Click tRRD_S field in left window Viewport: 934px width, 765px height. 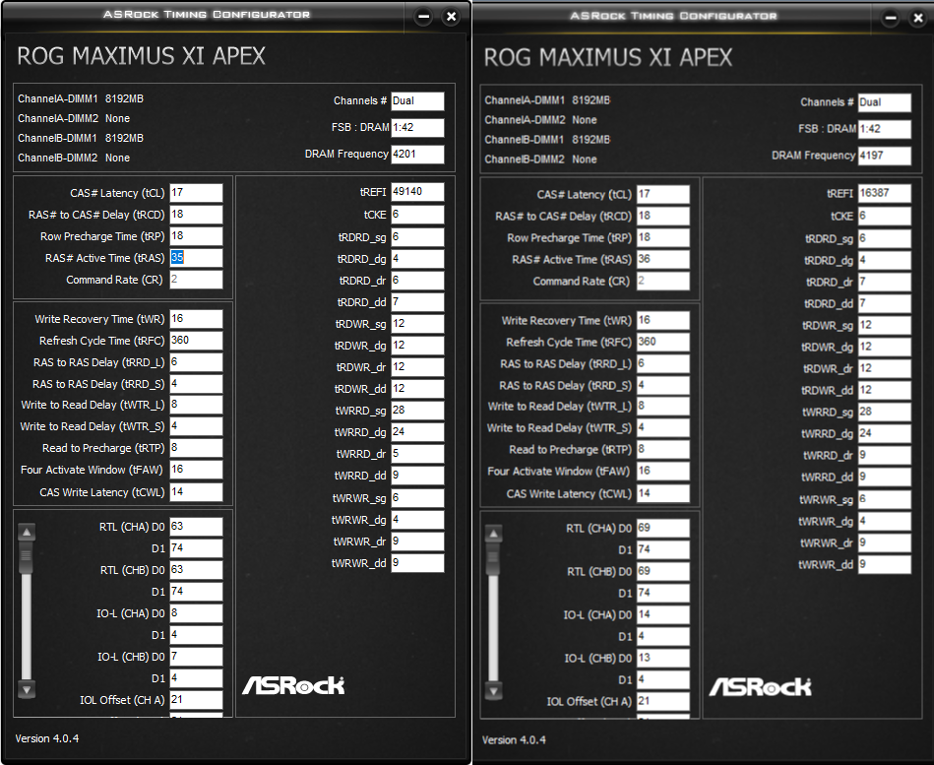coord(196,384)
